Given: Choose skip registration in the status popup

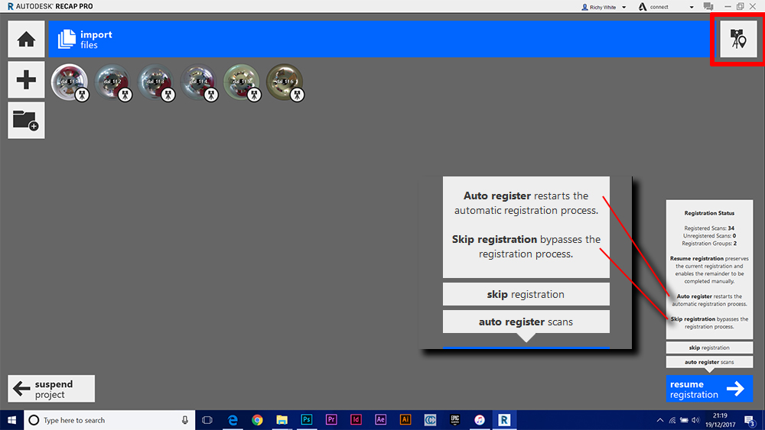Looking at the screenshot, I should click(x=709, y=348).
